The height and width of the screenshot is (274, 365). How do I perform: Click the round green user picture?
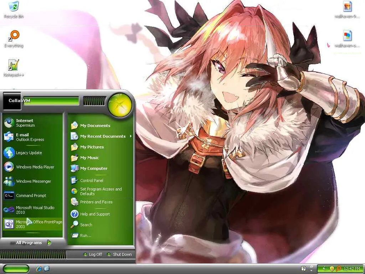coord(120,105)
